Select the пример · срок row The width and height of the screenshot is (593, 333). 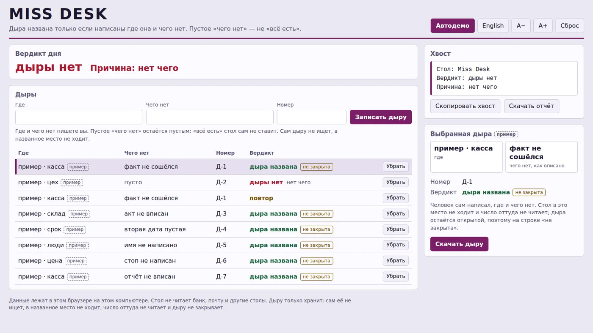(213, 229)
